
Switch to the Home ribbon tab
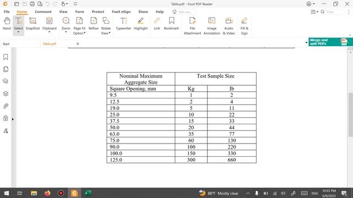[22, 12]
